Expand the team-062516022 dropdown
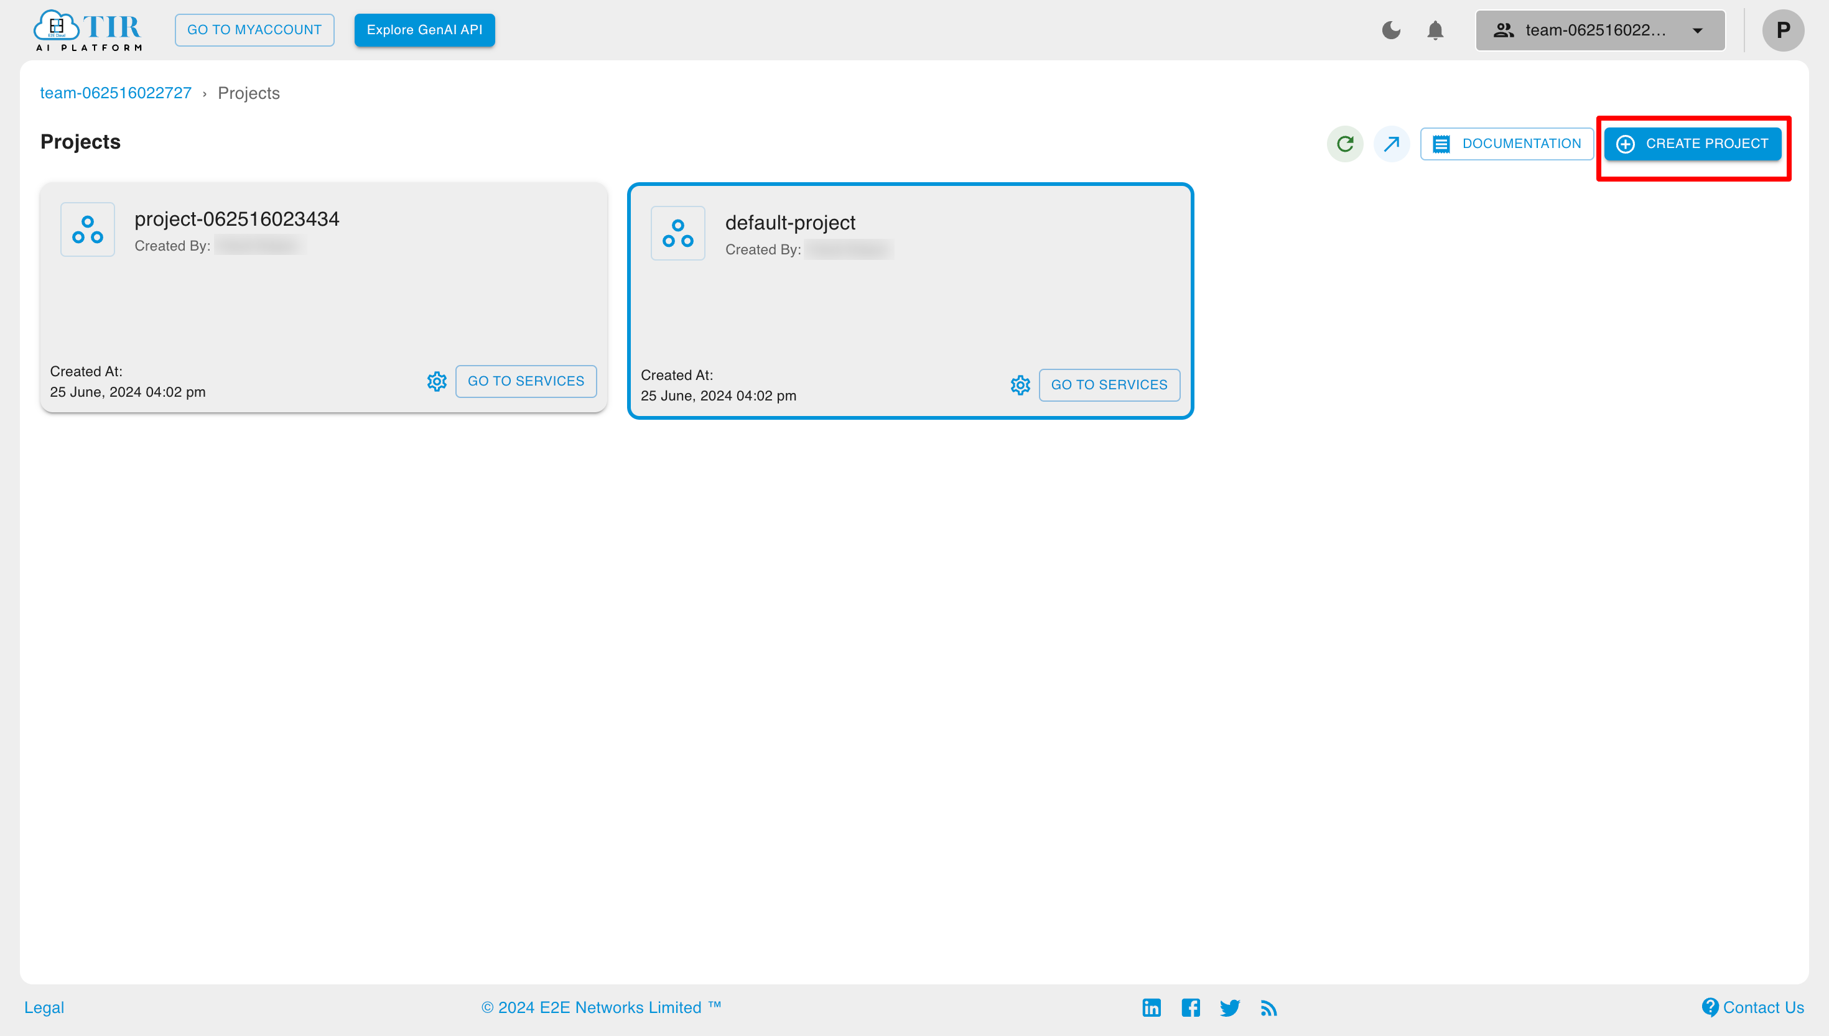 pos(1600,30)
